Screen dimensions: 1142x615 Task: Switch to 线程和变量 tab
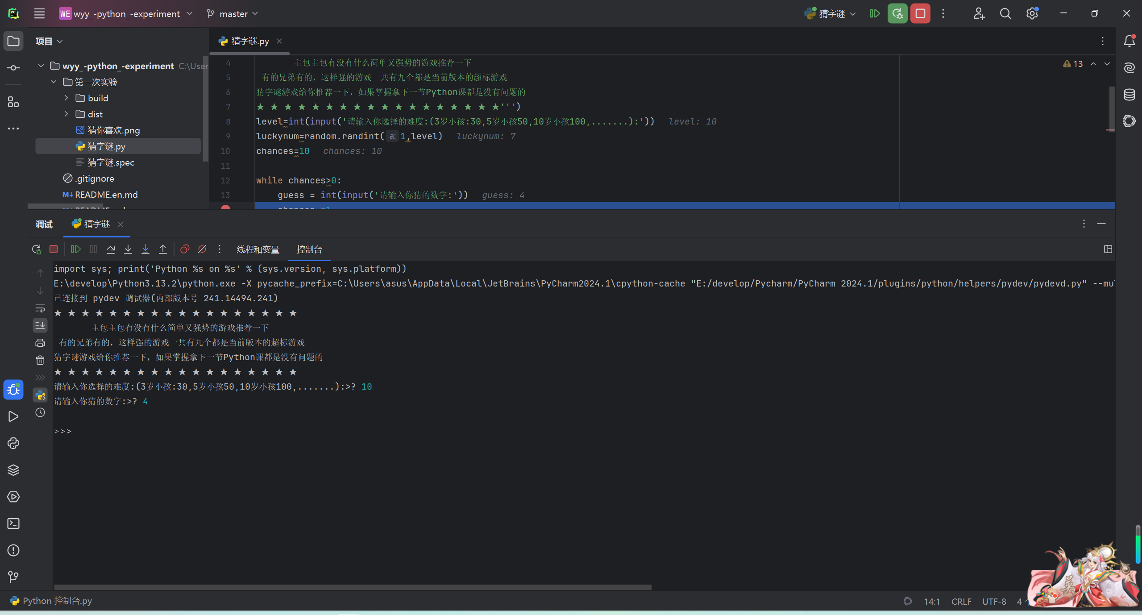point(258,249)
